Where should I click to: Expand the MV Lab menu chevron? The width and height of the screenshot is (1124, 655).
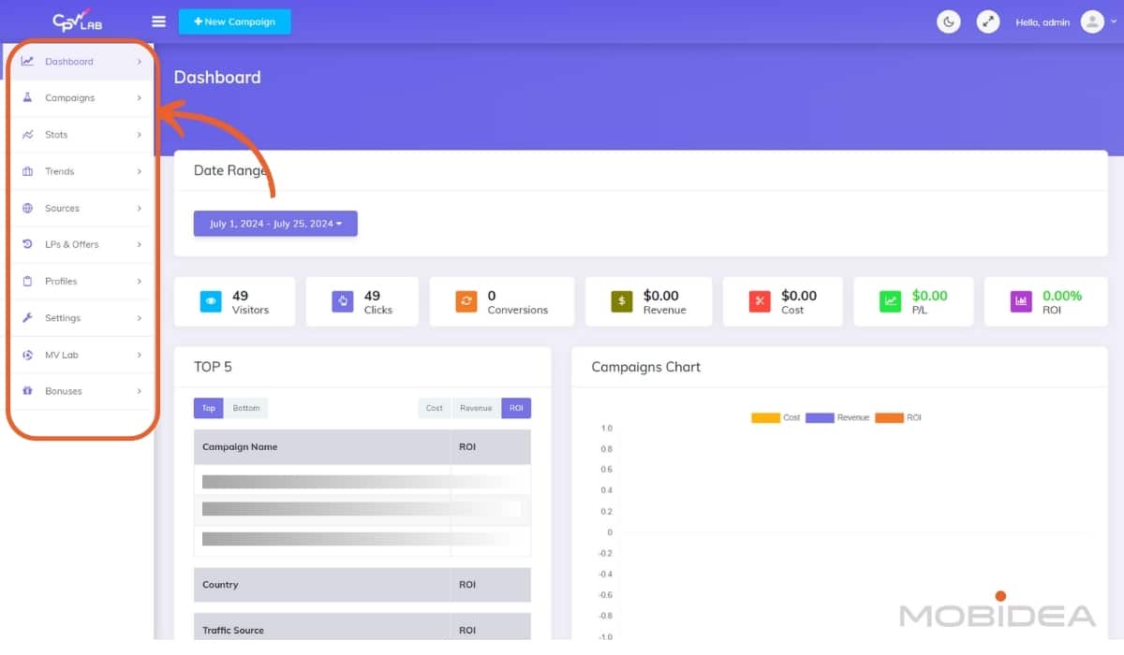(x=139, y=355)
